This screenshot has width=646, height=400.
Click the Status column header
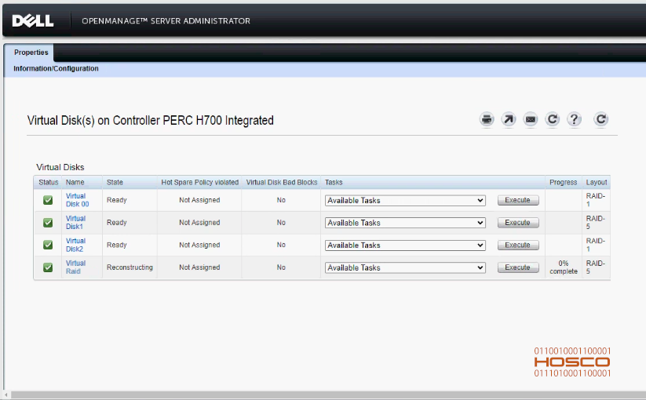click(48, 182)
